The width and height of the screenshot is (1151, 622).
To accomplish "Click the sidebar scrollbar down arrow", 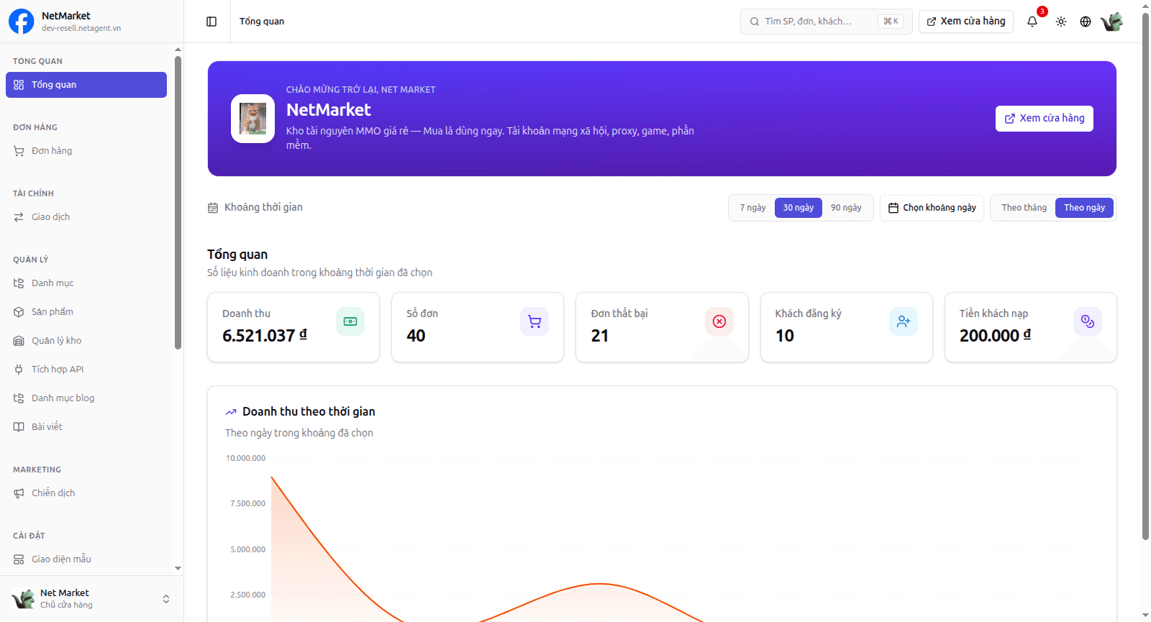I will [x=178, y=568].
